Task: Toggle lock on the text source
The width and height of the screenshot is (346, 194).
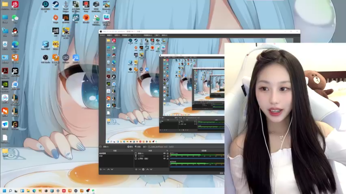Action: coord(167,156)
